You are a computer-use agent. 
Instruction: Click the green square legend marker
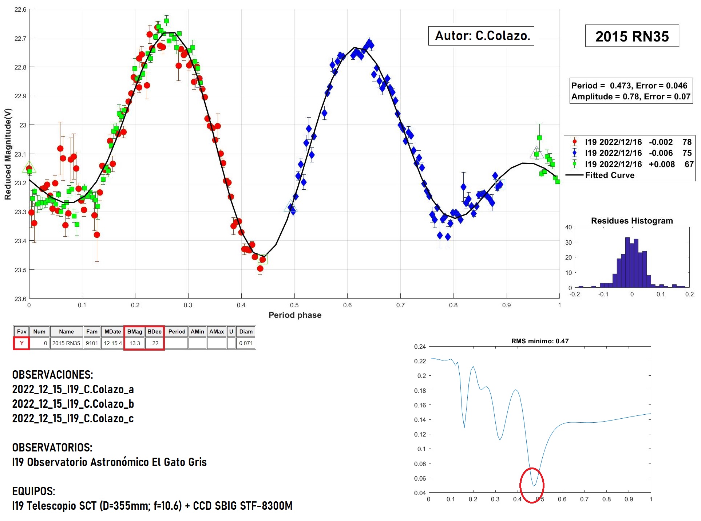coord(574,164)
